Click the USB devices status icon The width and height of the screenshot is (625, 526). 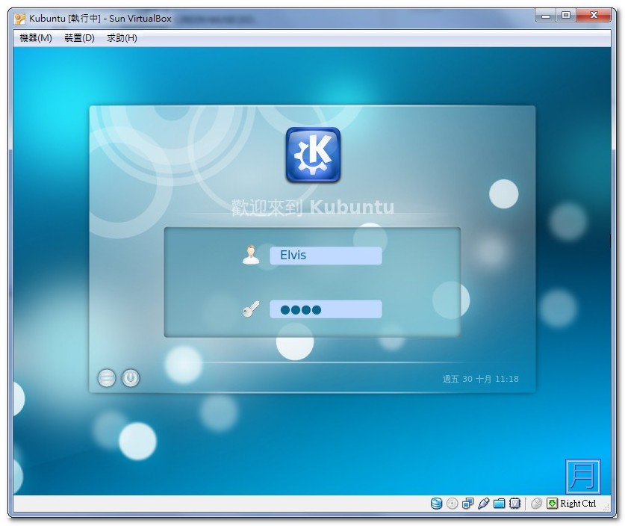pyautogui.click(x=482, y=503)
